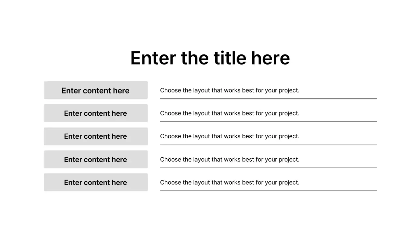Select the fourth gray "Enter content here" box
The width and height of the screenshot is (420, 236).
point(95,160)
